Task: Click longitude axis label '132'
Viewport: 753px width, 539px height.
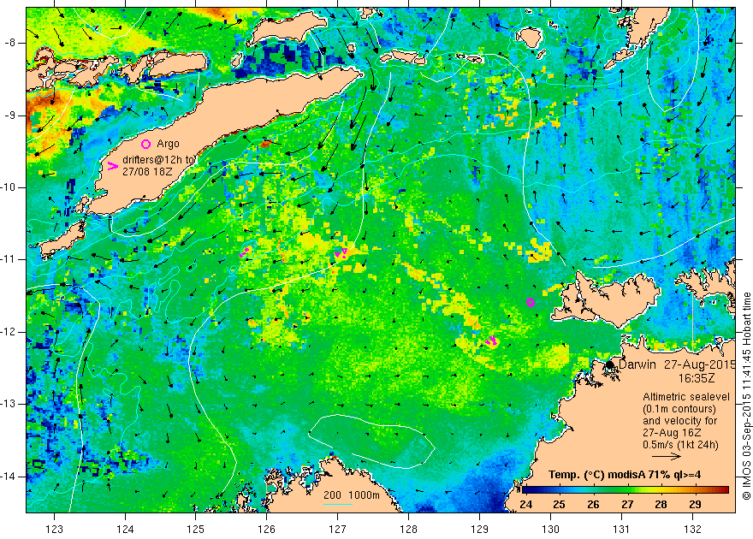Action: (x=692, y=529)
